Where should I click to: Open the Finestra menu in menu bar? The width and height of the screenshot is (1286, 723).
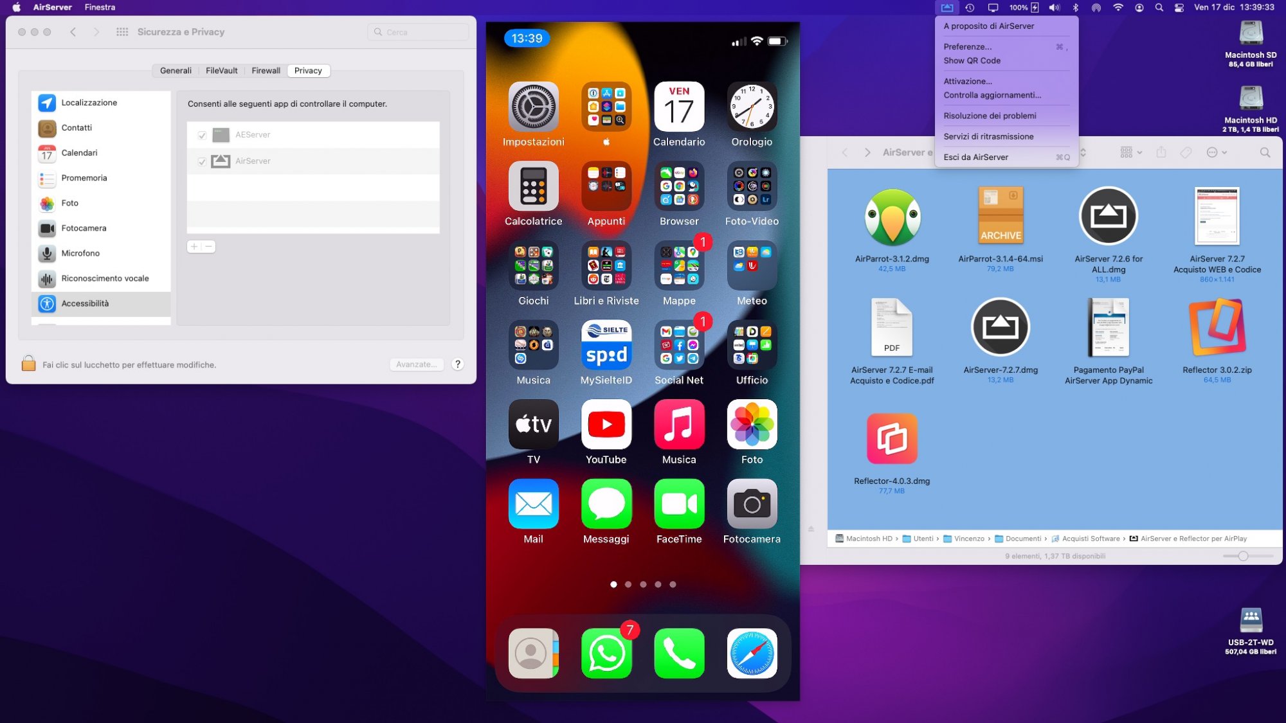tap(100, 7)
